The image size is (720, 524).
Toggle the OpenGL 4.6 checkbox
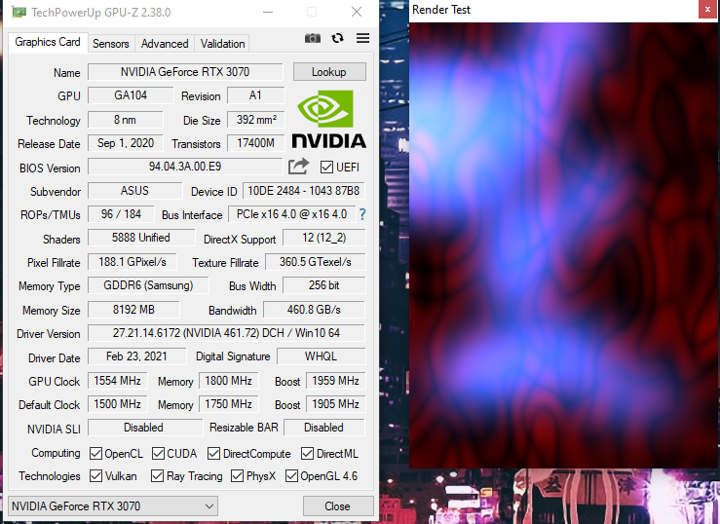[291, 476]
